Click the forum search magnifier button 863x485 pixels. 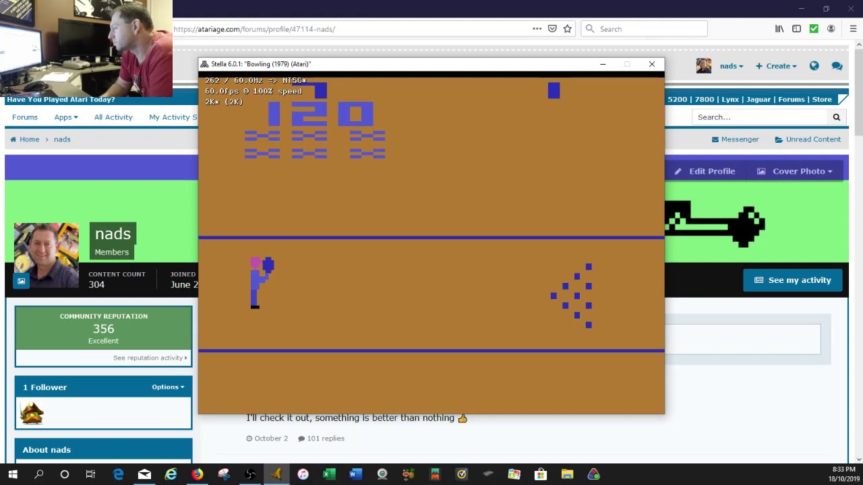point(836,117)
